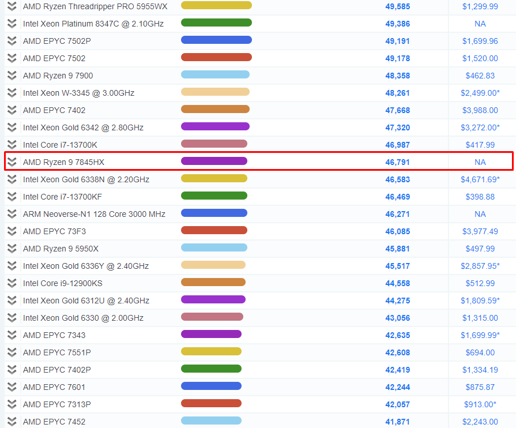Click the $694.00 EPYC 7551P price
516x428 pixels.
coord(480,352)
